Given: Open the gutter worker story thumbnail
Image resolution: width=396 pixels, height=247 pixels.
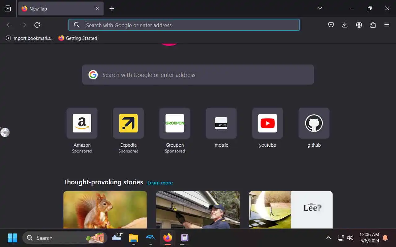Looking at the screenshot, I should click(198, 210).
